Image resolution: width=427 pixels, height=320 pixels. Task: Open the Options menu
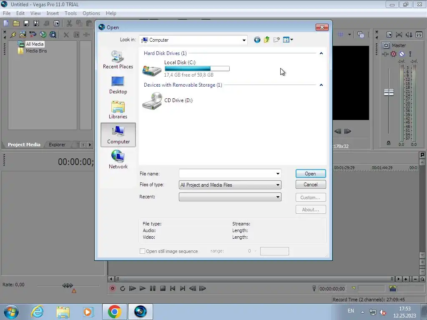coord(91,13)
